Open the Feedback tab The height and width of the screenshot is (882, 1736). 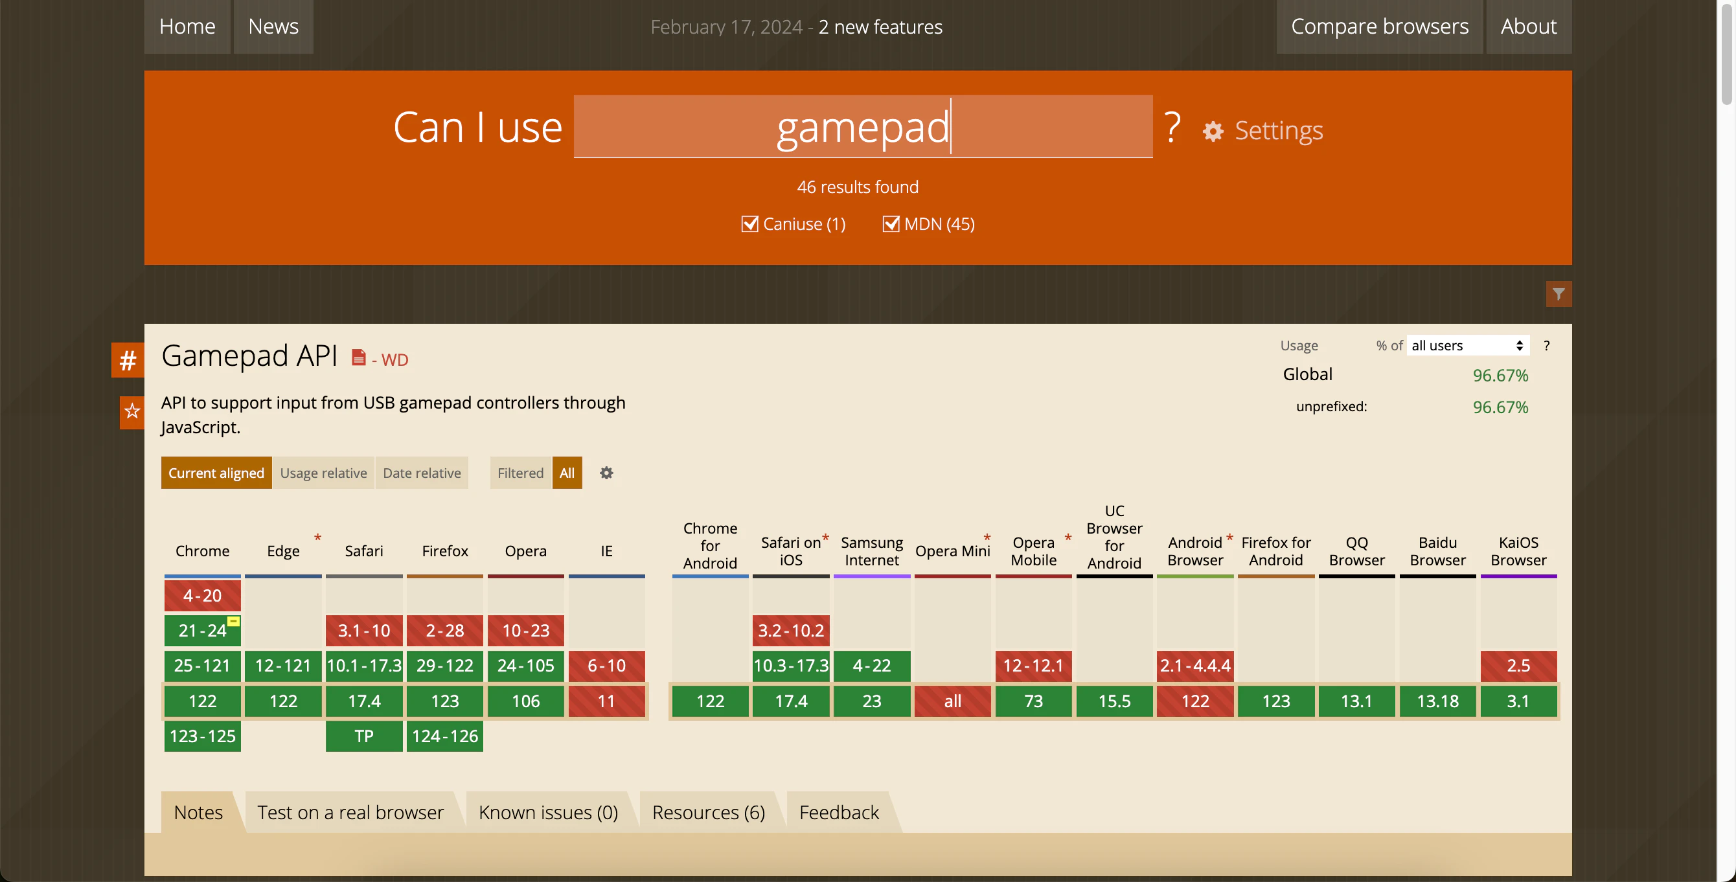pyautogui.click(x=839, y=812)
